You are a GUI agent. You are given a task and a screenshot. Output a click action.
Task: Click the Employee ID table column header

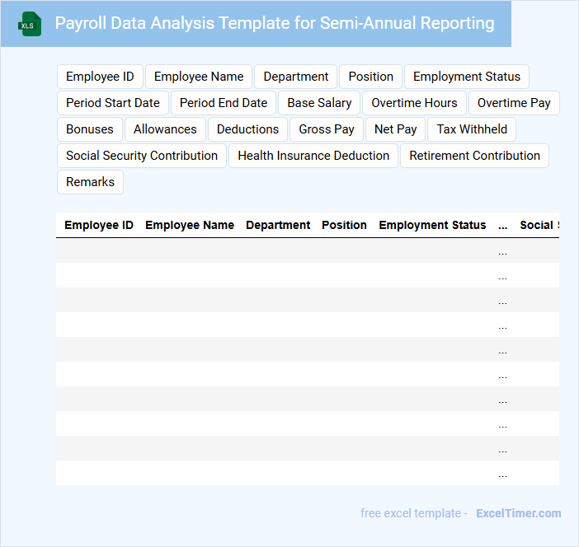[x=99, y=225]
